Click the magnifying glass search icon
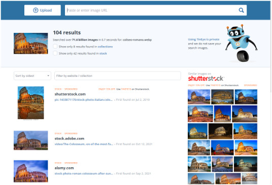 click(x=241, y=10)
